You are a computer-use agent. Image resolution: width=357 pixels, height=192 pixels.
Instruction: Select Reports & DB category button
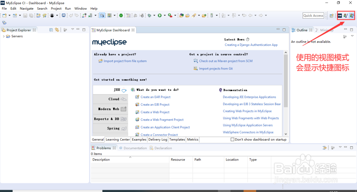[x=110, y=119]
